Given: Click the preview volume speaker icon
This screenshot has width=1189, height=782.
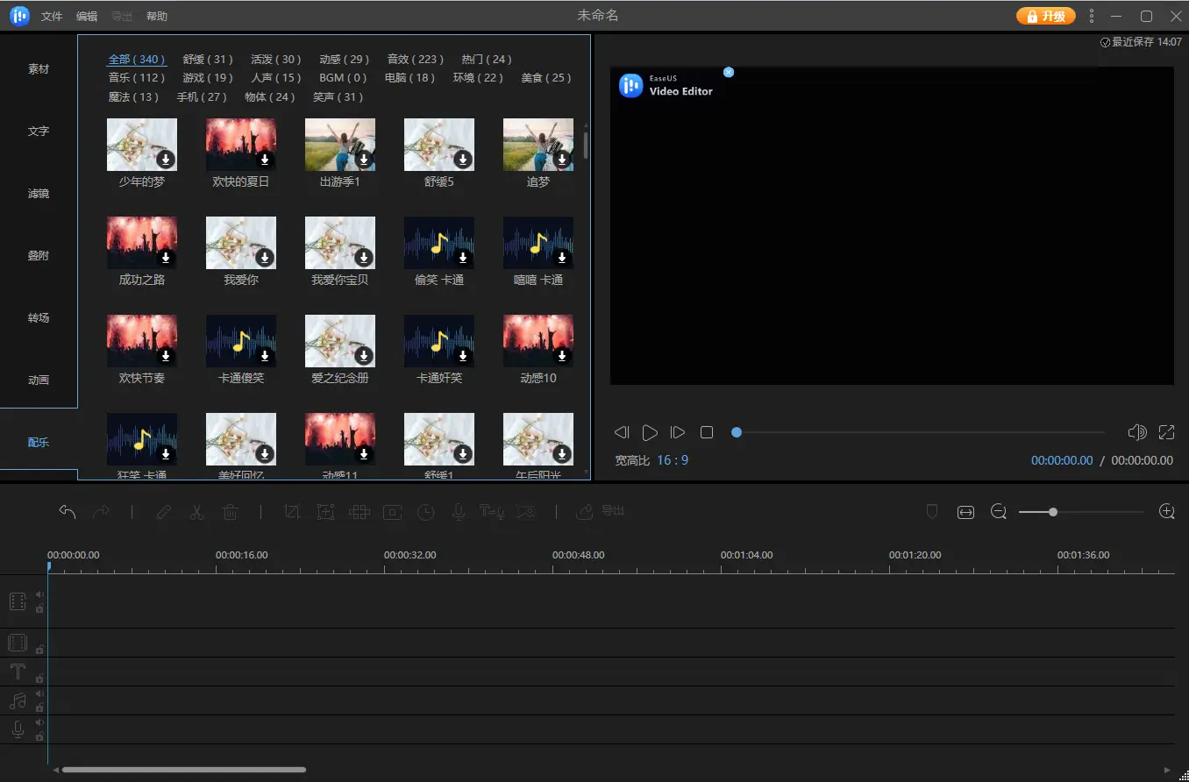Looking at the screenshot, I should 1136,432.
